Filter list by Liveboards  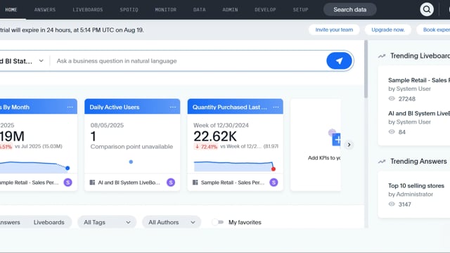(x=49, y=222)
